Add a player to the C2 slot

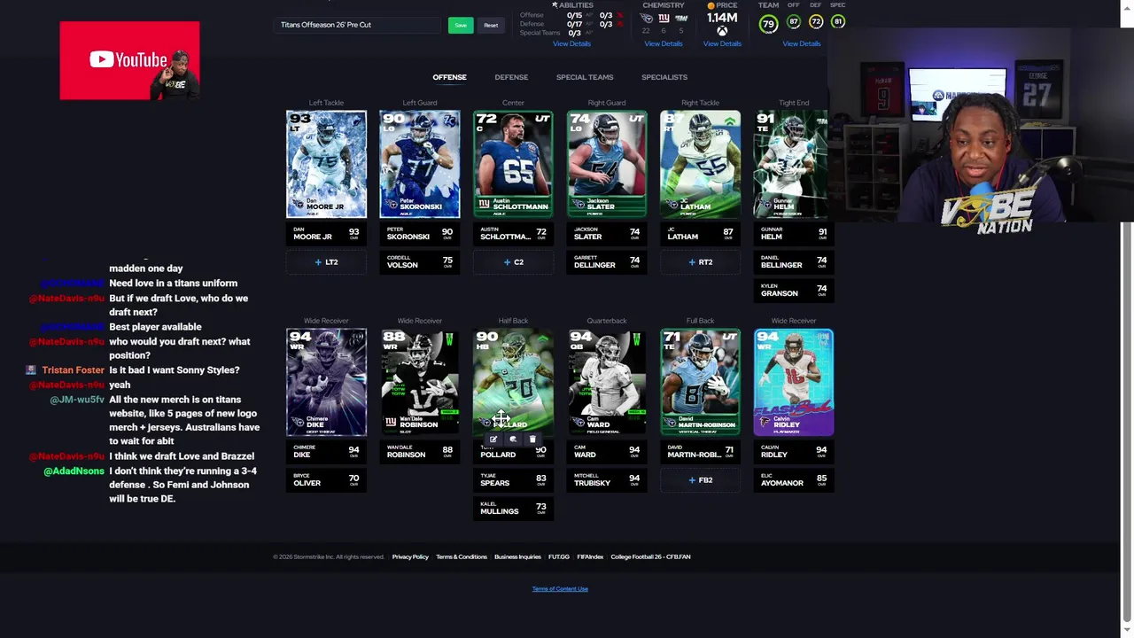[x=513, y=262]
